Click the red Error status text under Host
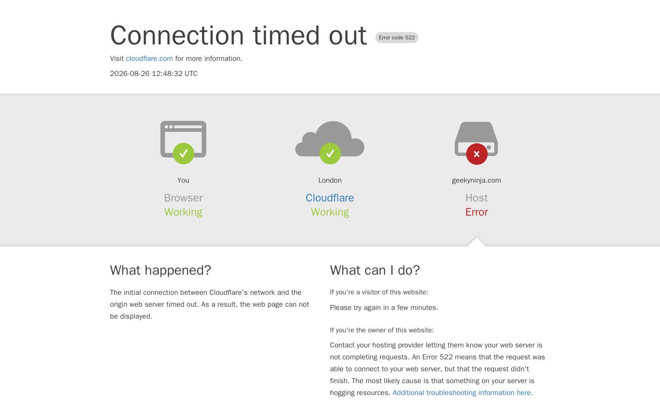The width and height of the screenshot is (660, 412). [477, 212]
